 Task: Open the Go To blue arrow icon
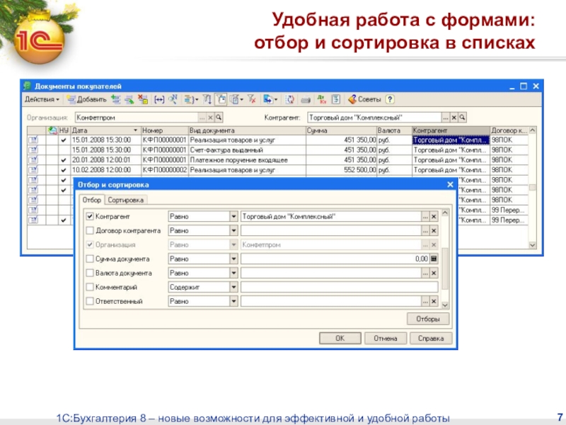click(270, 99)
